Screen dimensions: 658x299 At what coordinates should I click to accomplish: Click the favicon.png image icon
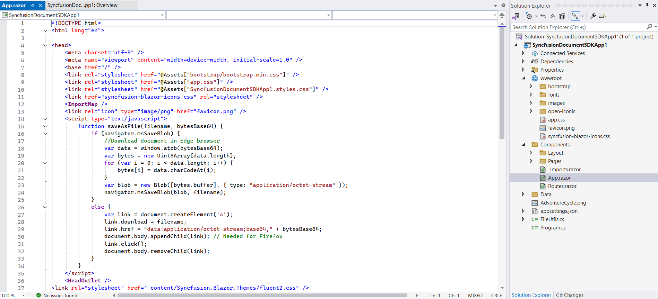(x=543, y=128)
